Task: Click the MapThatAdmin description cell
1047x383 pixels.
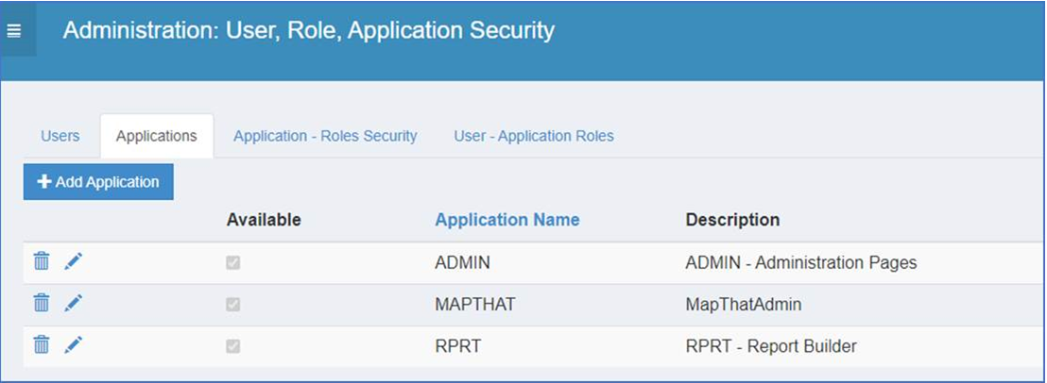Action: [x=743, y=305]
